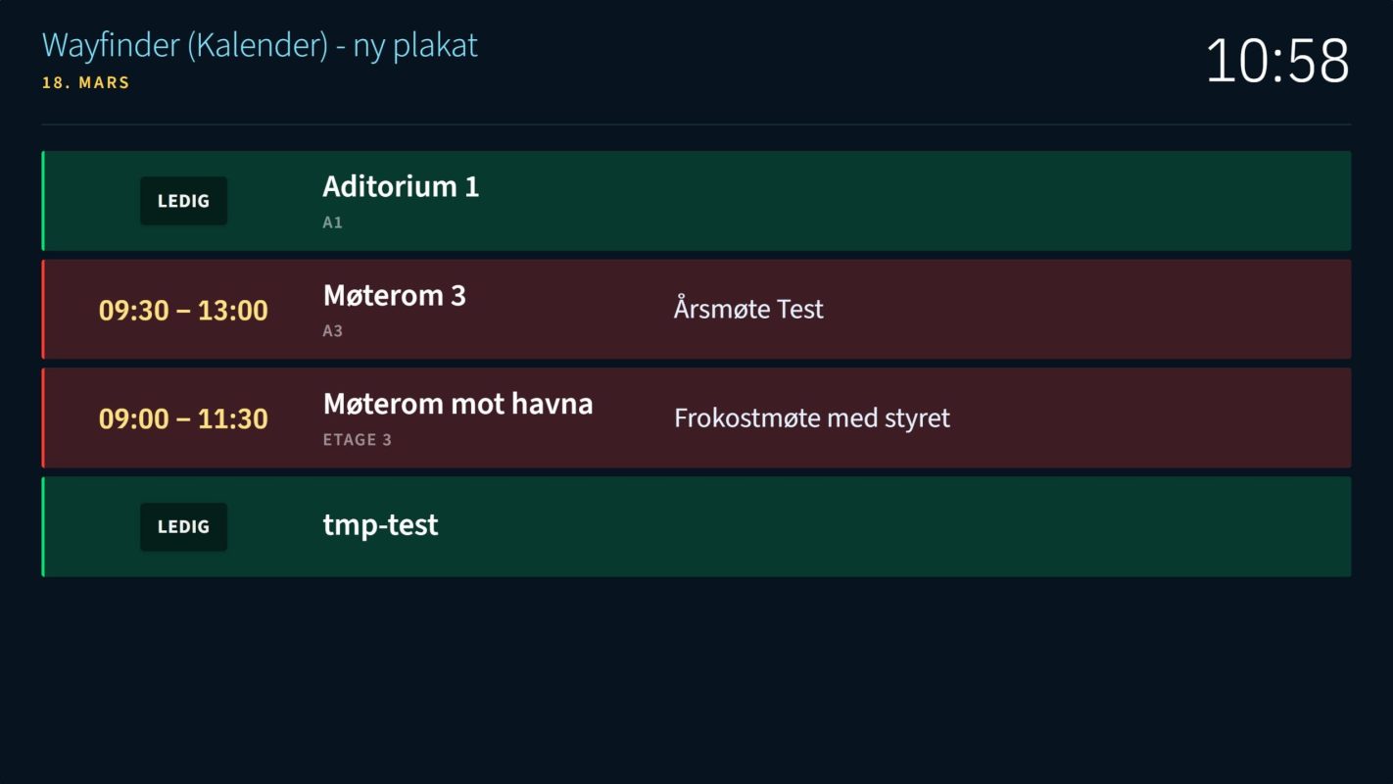The height and width of the screenshot is (784, 1393).
Task: Click the LEDIG badge for tmp-test
Action: (x=183, y=527)
